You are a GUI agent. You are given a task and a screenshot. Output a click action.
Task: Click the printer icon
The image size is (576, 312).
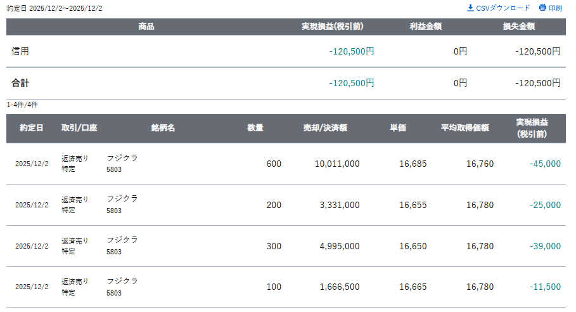[542, 8]
